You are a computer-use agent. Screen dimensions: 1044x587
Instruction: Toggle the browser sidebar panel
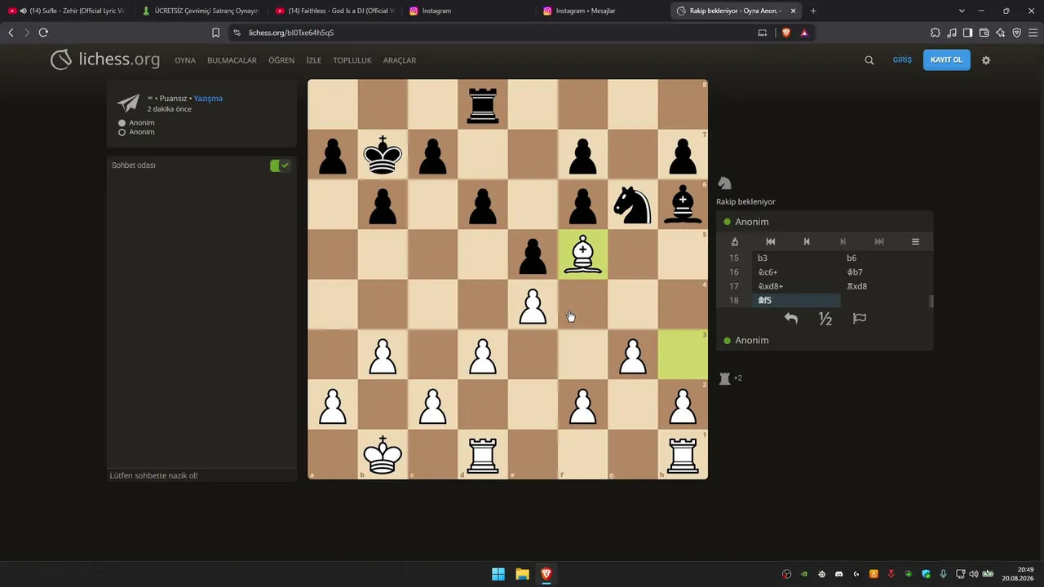point(967,33)
